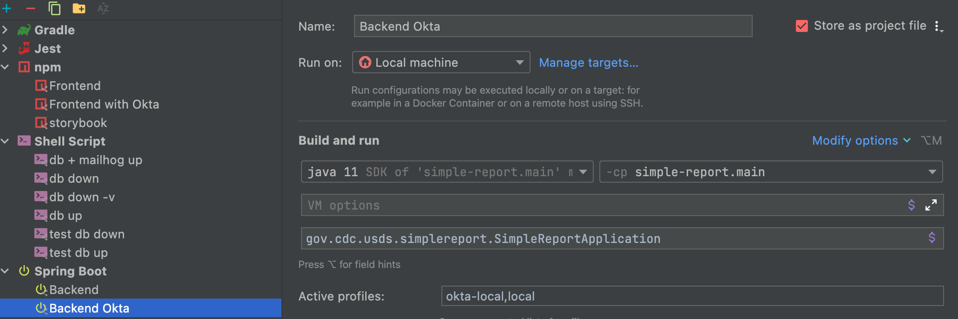Click the Move into new folder icon

coord(79,8)
